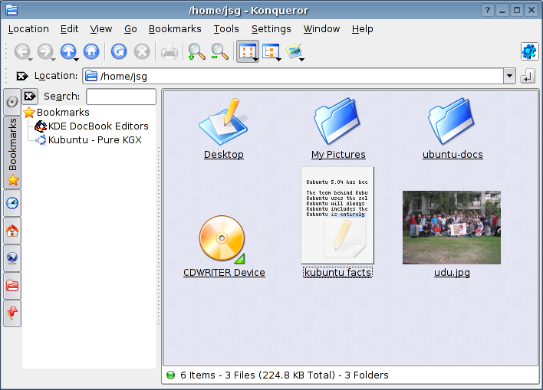Switch to Tree View mode
This screenshot has width=543, height=390.
click(270, 51)
